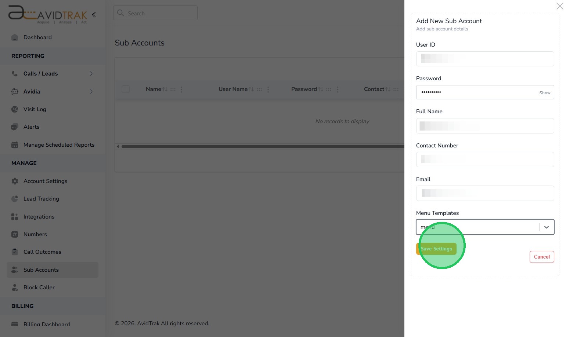
Task: Click the Integrations icon in sidebar
Action: (15, 217)
